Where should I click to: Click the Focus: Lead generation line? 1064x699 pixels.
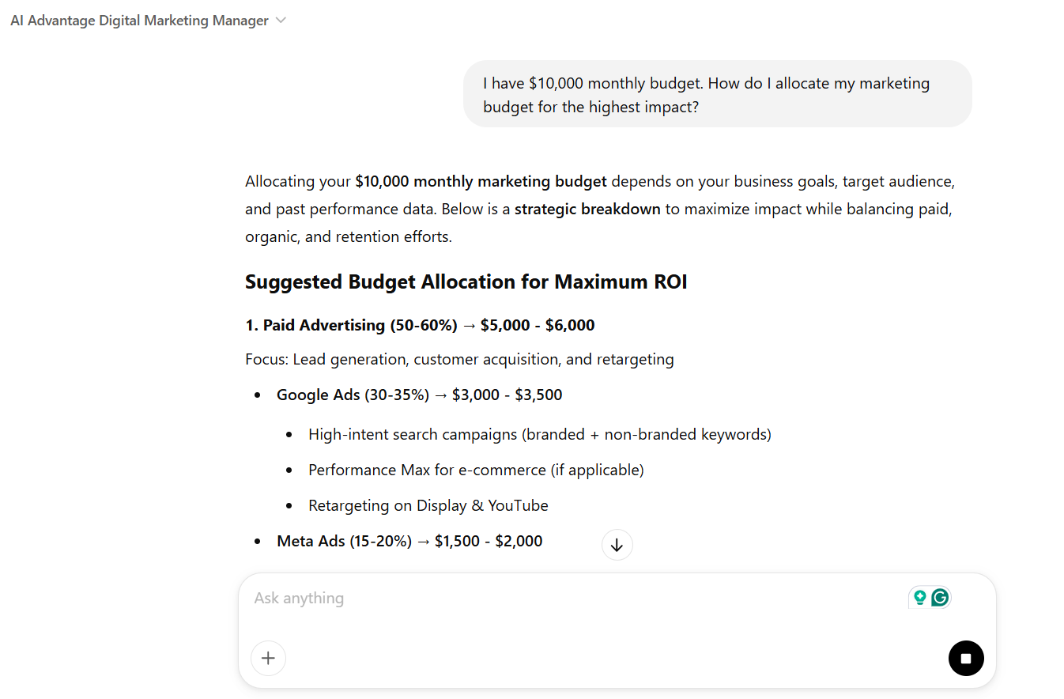click(x=459, y=360)
